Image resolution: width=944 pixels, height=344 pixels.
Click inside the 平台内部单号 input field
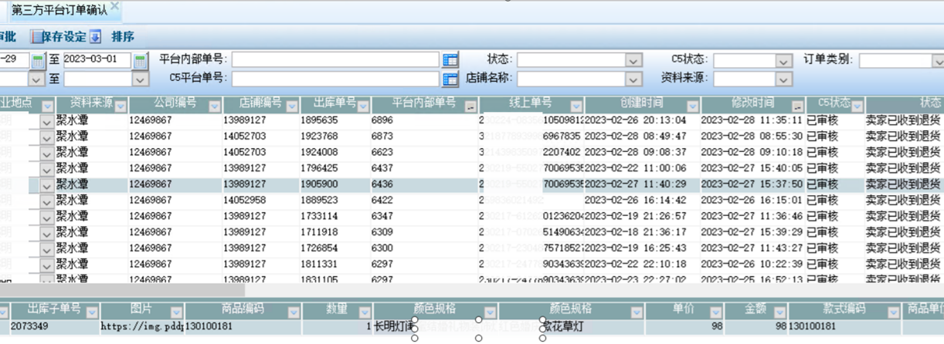(x=335, y=60)
